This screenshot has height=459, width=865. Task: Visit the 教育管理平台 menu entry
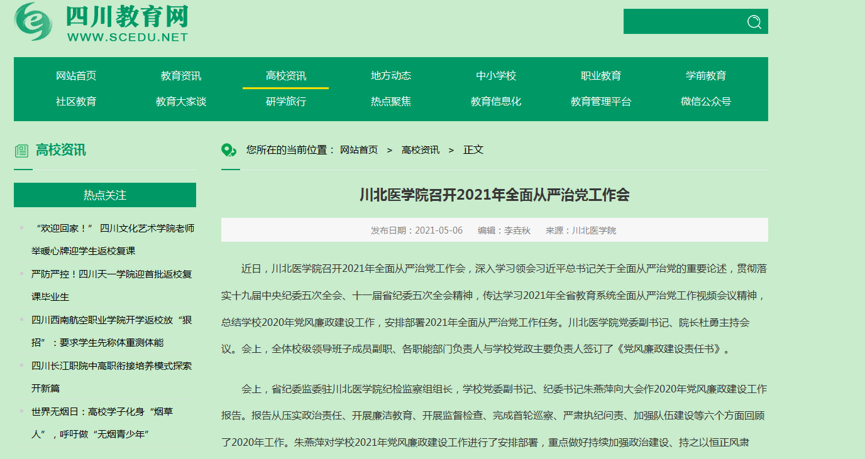[x=601, y=102]
